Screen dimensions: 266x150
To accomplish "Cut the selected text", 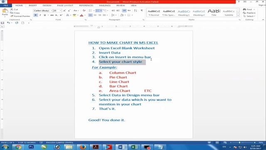I will point(14,9).
